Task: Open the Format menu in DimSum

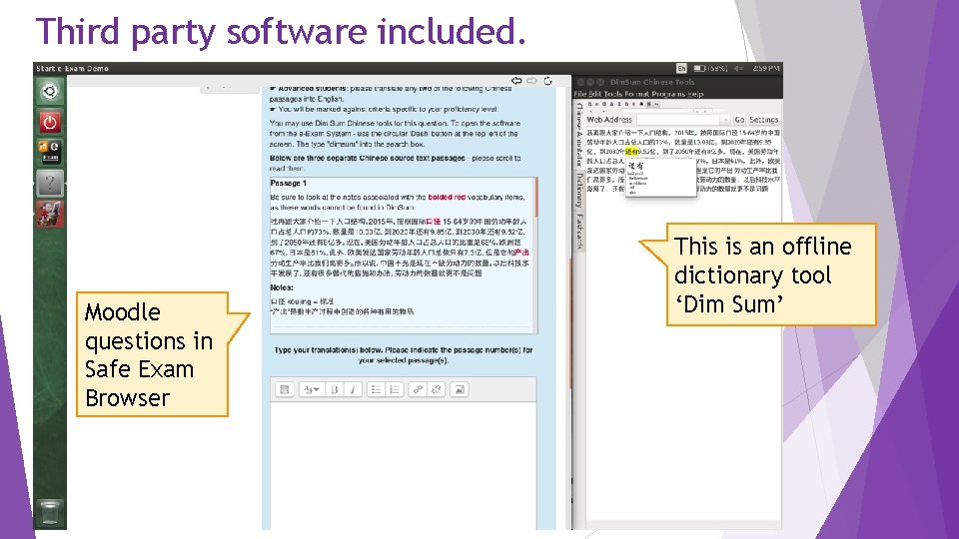Action: click(x=636, y=94)
